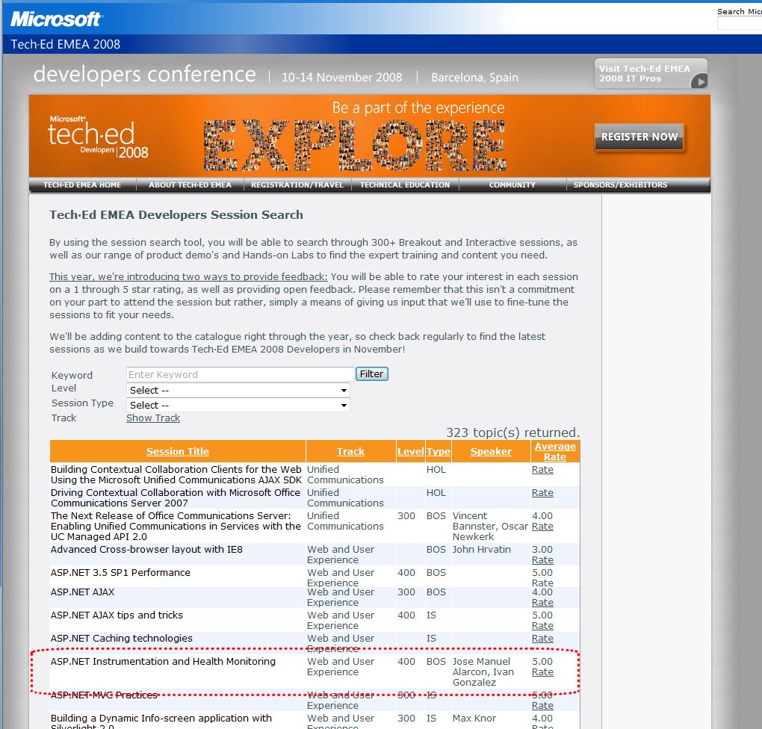Image resolution: width=762 pixels, height=729 pixels.
Task: Open the Tech·Ed EMEA Home menu
Action: [x=82, y=184]
